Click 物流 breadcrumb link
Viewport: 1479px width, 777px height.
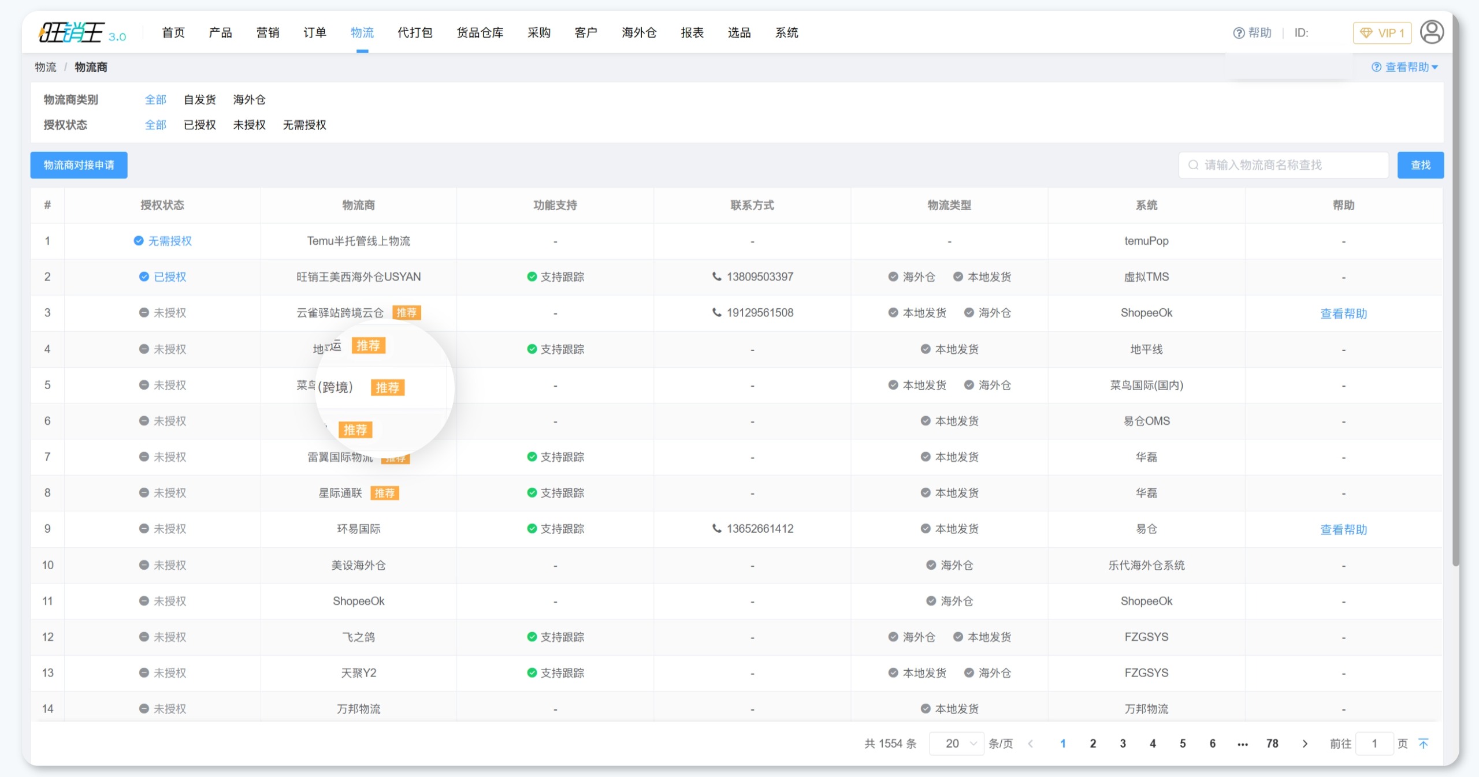pos(46,67)
